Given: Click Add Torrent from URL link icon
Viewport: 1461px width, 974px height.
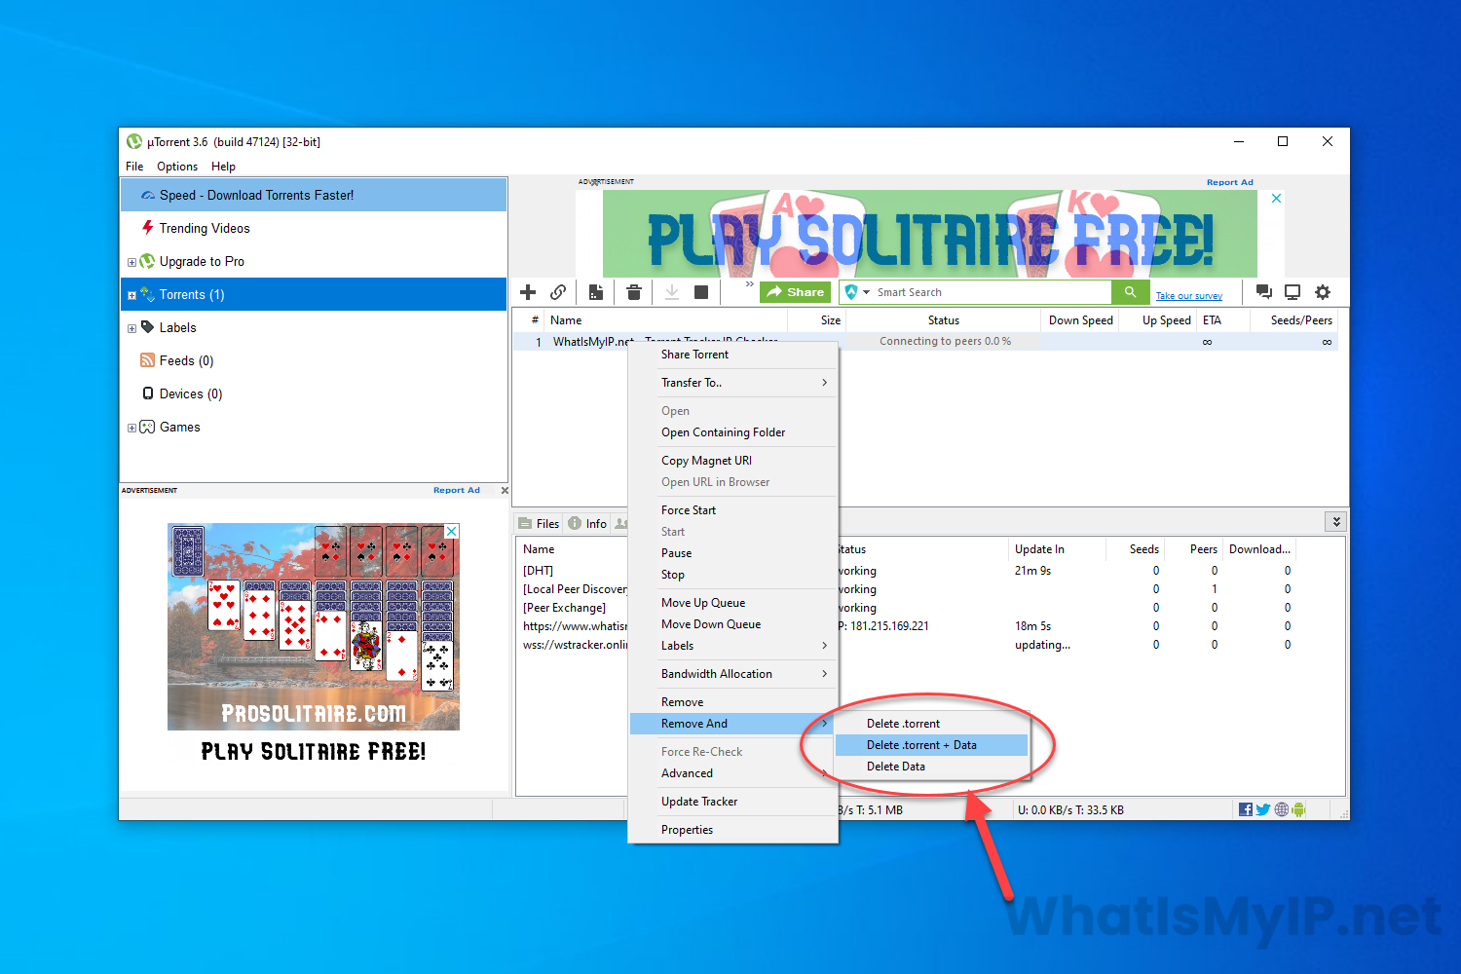Looking at the screenshot, I should (558, 292).
